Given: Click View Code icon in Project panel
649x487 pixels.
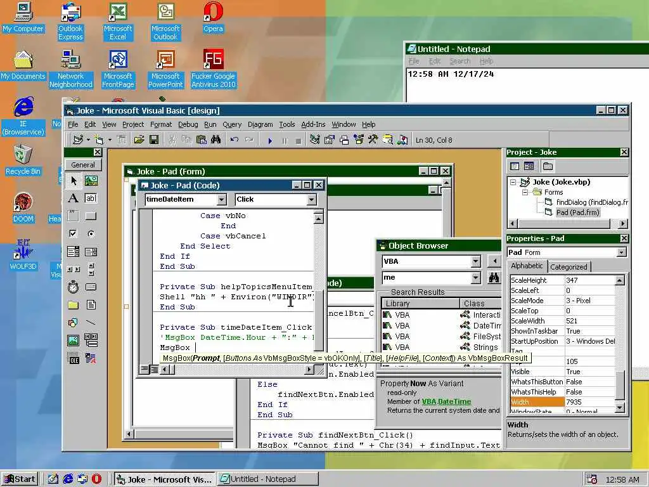Looking at the screenshot, I should coord(515,166).
